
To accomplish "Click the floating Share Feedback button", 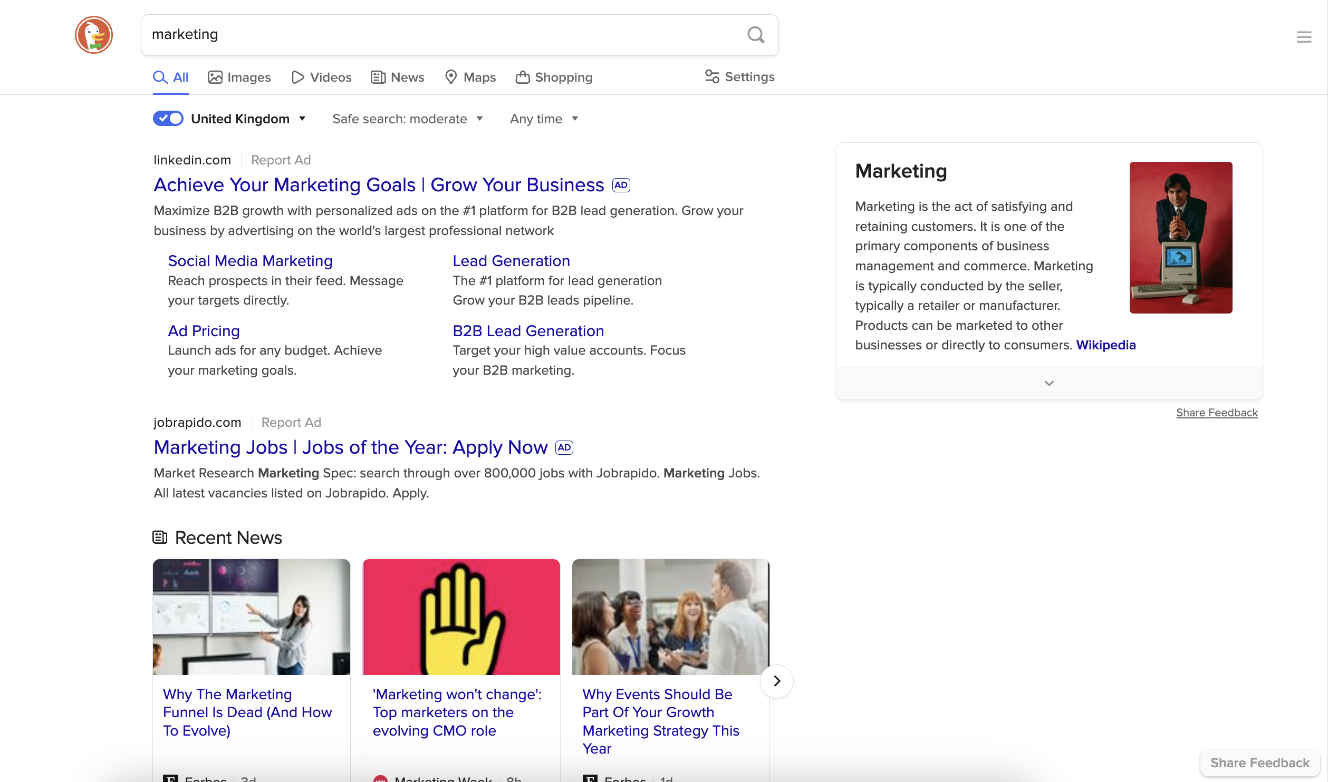I will [1259, 763].
